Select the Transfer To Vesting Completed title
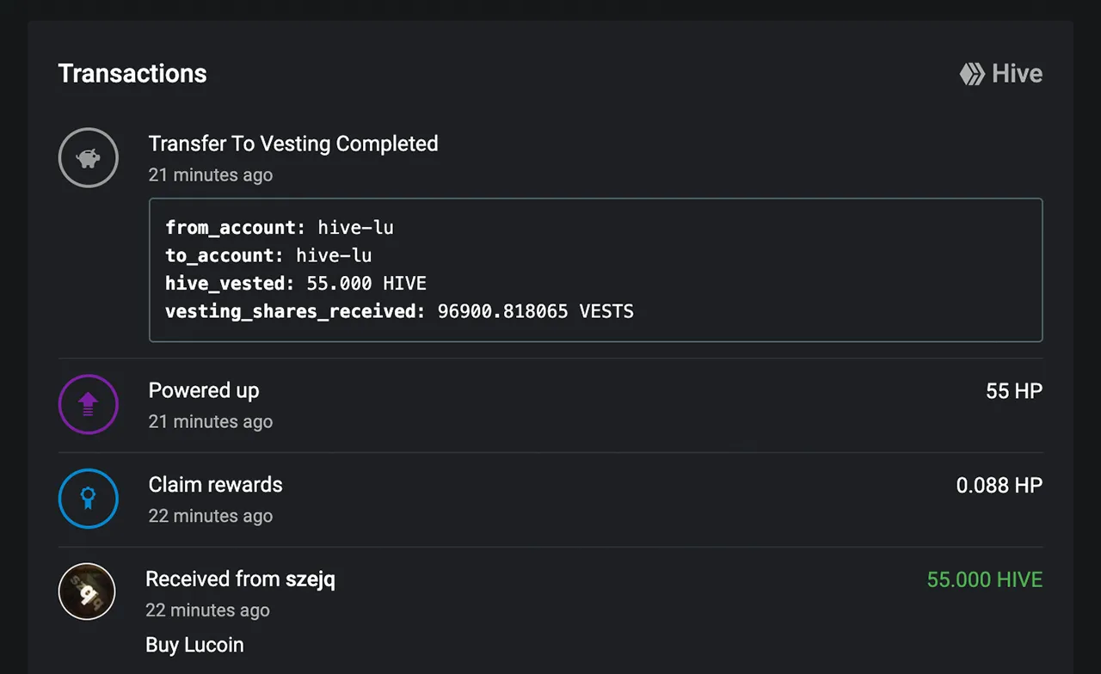Viewport: 1101px width, 674px height. (x=293, y=144)
